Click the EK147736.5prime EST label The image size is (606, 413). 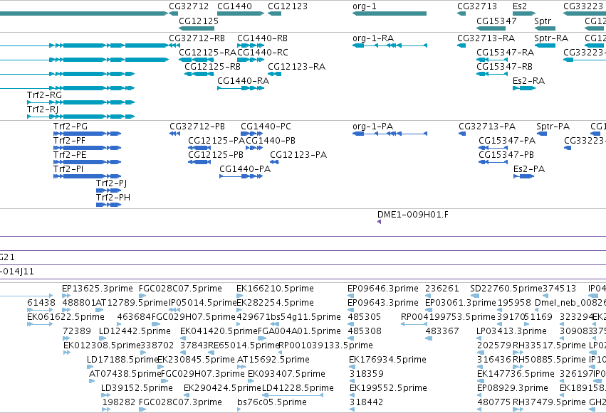pyautogui.click(x=516, y=374)
